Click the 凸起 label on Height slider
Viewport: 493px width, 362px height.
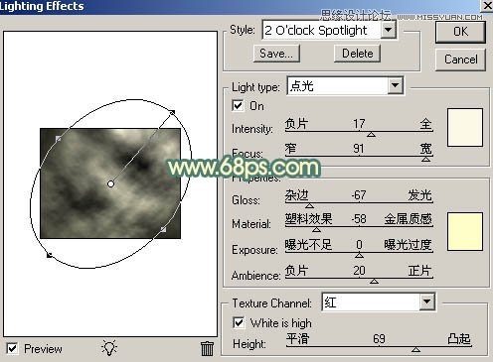(459, 339)
